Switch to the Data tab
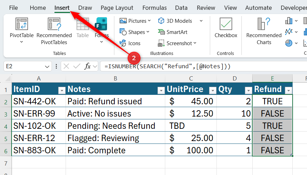 click(181, 8)
